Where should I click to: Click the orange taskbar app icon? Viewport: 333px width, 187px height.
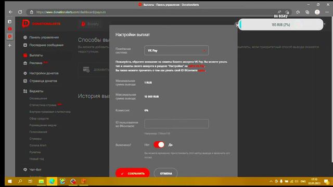(x=84, y=181)
